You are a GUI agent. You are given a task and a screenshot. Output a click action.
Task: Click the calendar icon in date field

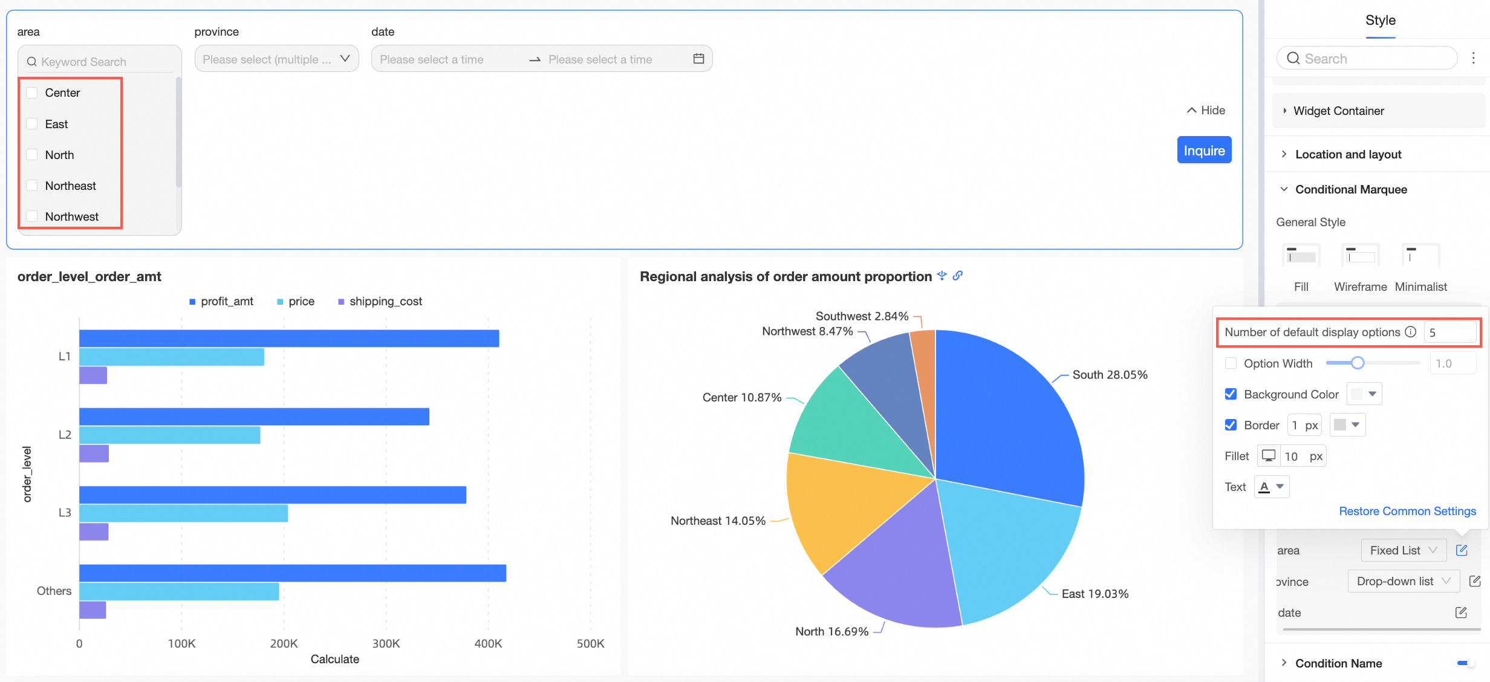click(x=698, y=59)
